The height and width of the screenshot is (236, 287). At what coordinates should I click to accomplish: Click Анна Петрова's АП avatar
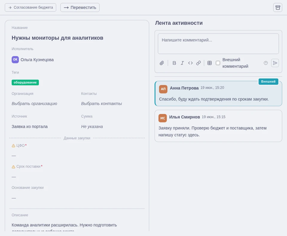(163, 89)
